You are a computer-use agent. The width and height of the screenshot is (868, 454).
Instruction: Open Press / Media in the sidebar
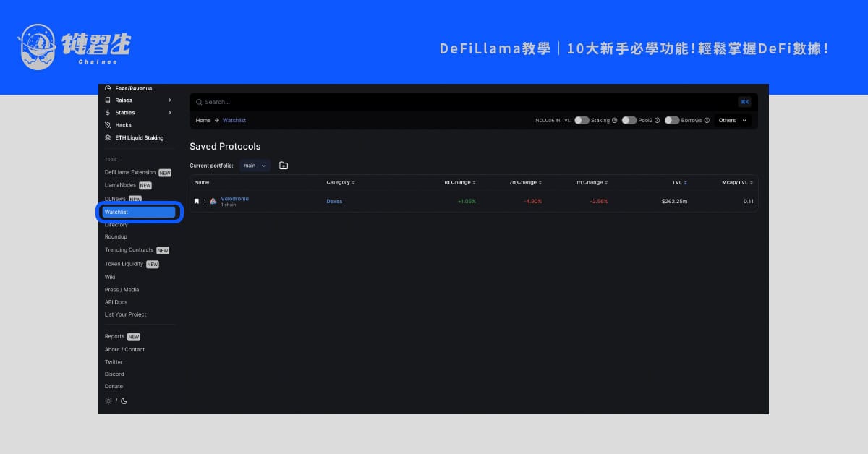[122, 290]
